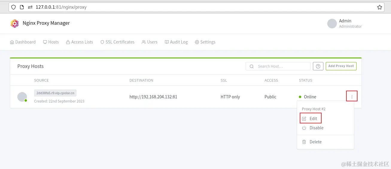Click destination http://192.168.204.132:81
The height and width of the screenshot is (169, 391).
(x=153, y=97)
